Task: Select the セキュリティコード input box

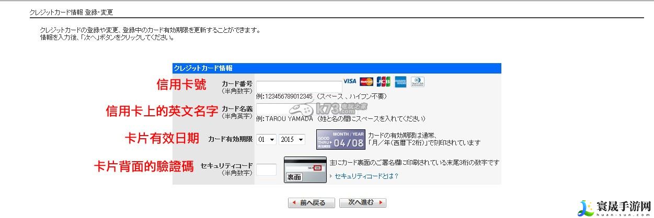Action: 266,169
